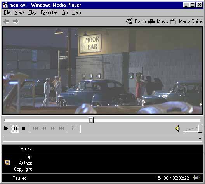Click the Copyright label
The width and height of the screenshot is (205, 184).
(23, 169)
